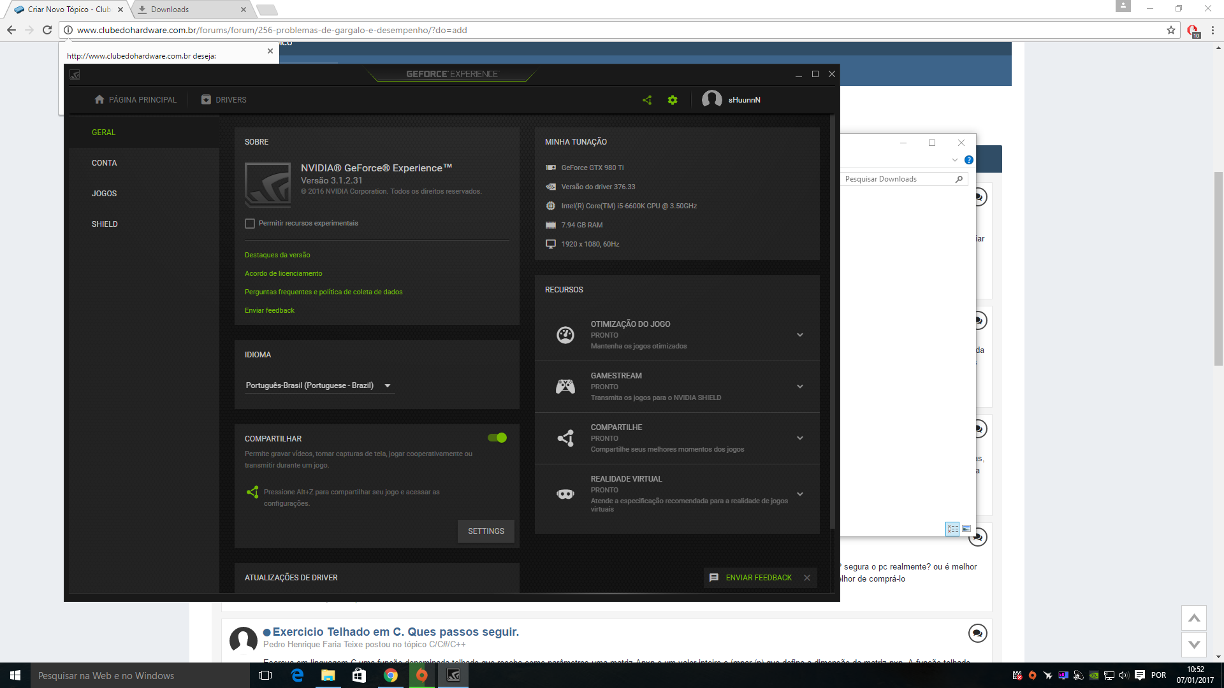
Task: Click Pesquisar na Web e no Windows box
Action: [x=140, y=675]
